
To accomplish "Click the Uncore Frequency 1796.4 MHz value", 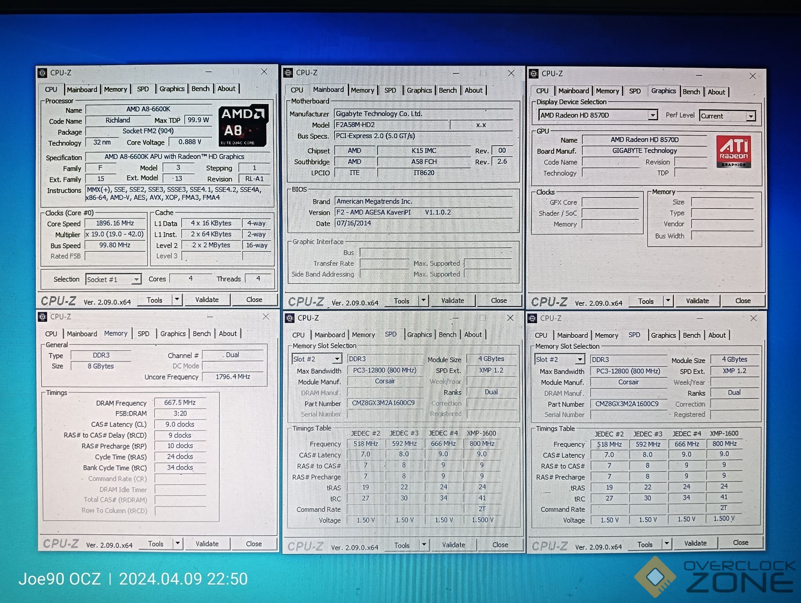I will tap(233, 376).
